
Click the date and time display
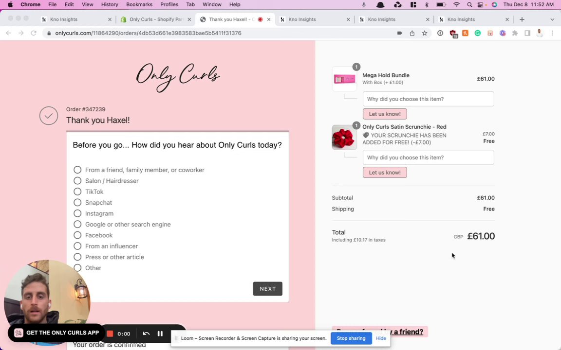tap(528, 5)
